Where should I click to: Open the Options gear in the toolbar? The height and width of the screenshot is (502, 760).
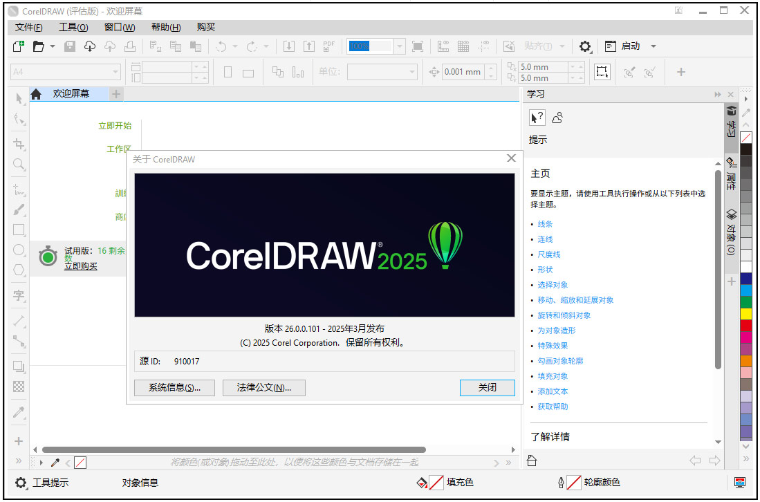pos(584,46)
